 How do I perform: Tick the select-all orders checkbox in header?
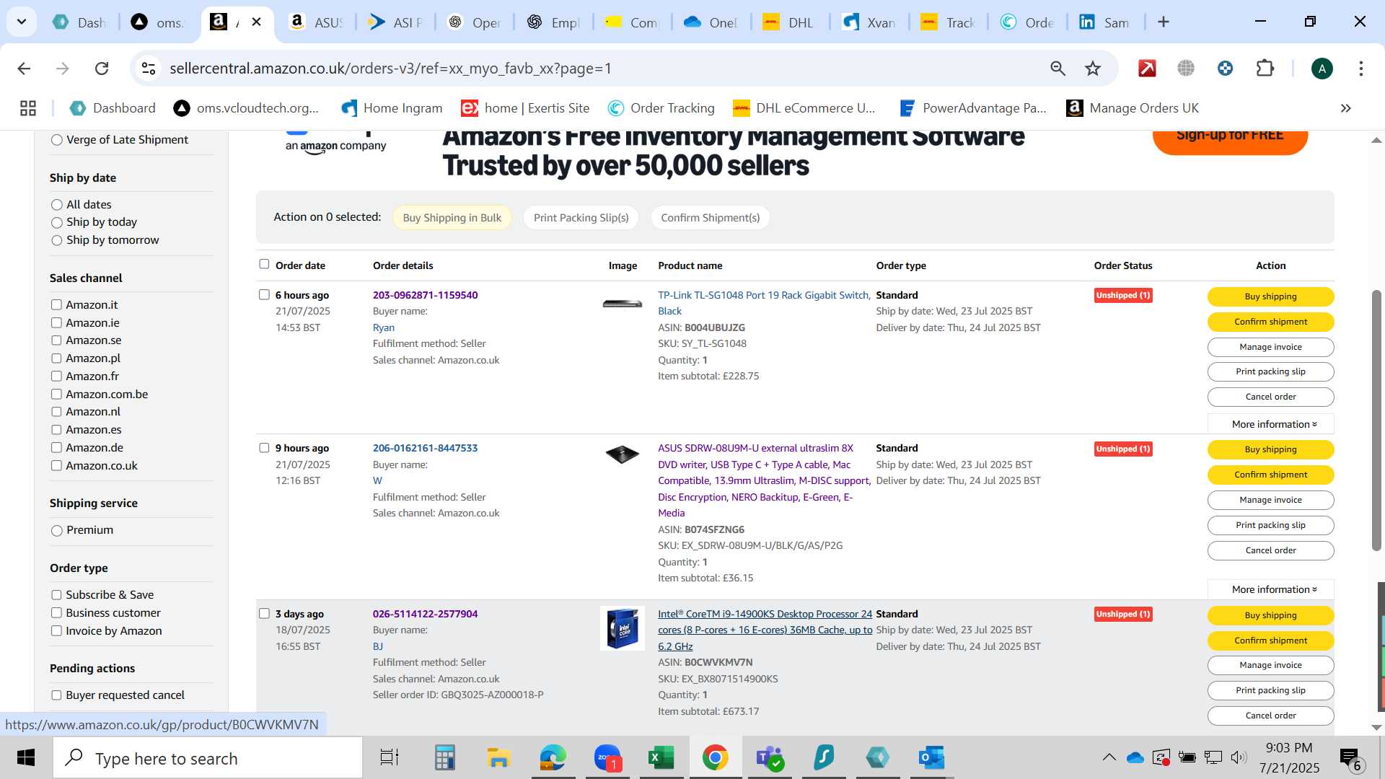[x=264, y=264]
